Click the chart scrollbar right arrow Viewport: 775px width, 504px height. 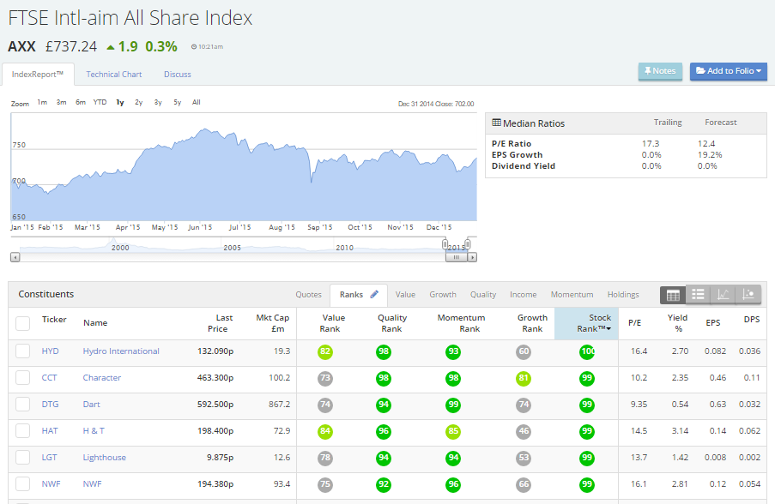pyautogui.click(x=473, y=257)
